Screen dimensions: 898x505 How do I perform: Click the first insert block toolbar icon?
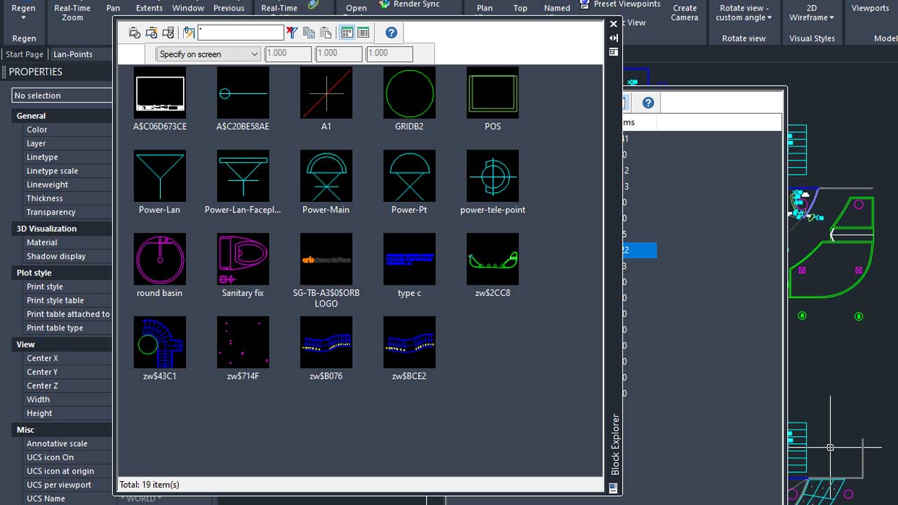pos(135,33)
